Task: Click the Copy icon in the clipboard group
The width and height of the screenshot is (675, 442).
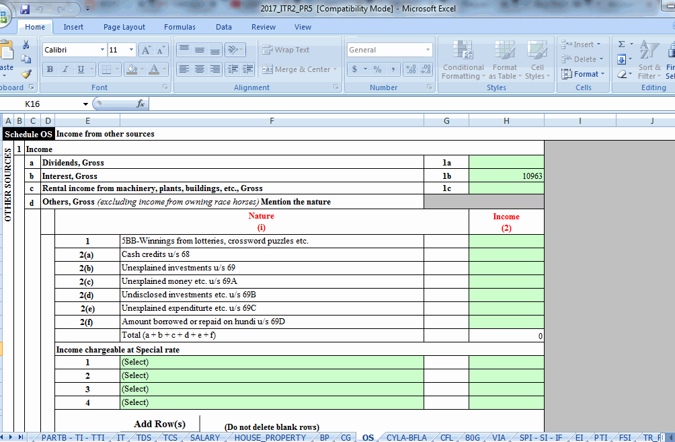Action: (26, 59)
